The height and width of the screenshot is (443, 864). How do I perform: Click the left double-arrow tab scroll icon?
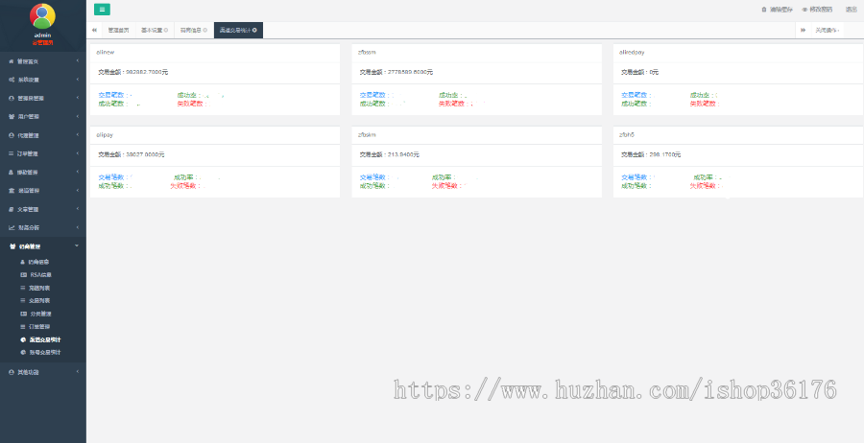(x=94, y=31)
